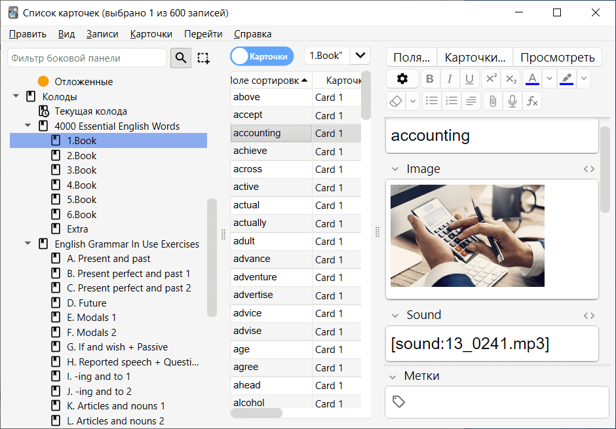Open the Карточки menu
This screenshot has height=429, width=616.
click(x=151, y=34)
